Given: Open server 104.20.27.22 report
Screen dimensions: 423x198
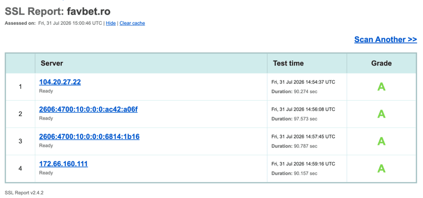Looking at the screenshot, I should click(60, 82).
